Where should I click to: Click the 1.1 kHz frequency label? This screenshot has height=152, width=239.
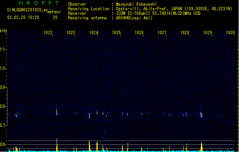click(3, 49)
